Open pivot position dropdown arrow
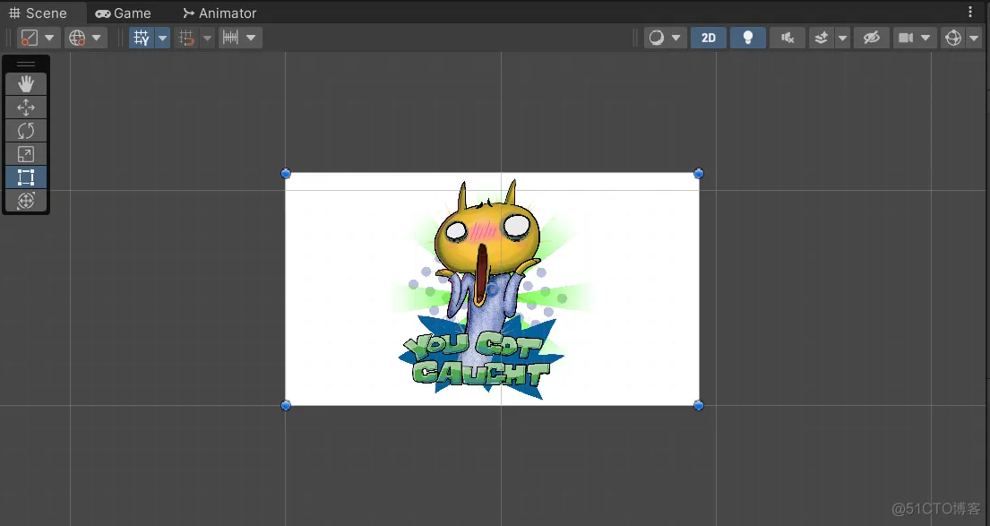 click(49, 38)
